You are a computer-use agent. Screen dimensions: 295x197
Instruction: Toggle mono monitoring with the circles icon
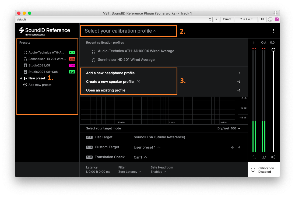pyautogui.click(x=264, y=157)
